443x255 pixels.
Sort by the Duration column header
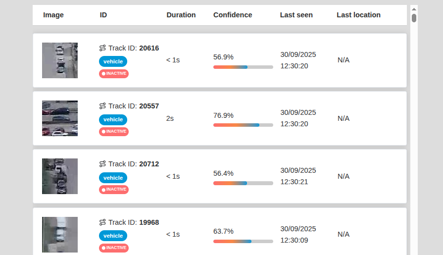pos(181,15)
